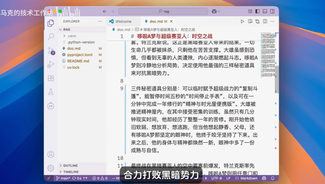Image resolution: width=325 pixels, height=184 pixels.
Task: Click line number 9 in the gutter
Action: tap(122, 89)
